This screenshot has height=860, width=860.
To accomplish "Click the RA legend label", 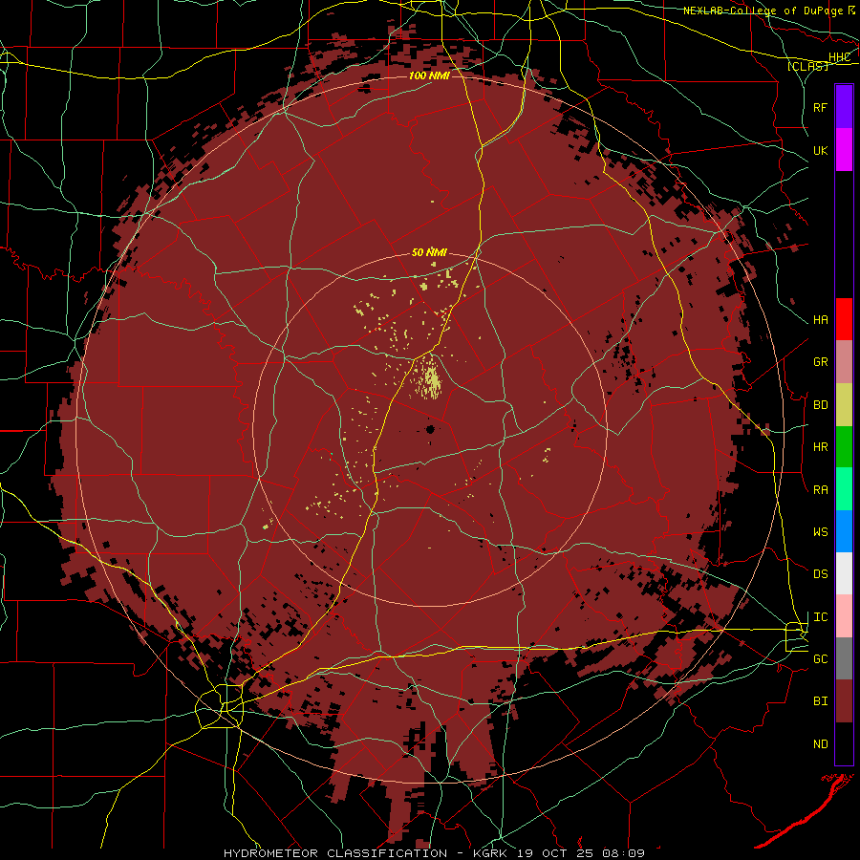I will click(x=820, y=490).
